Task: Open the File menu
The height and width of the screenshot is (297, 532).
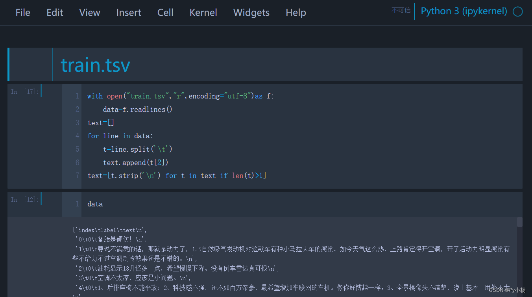Action: coord(23,12)
